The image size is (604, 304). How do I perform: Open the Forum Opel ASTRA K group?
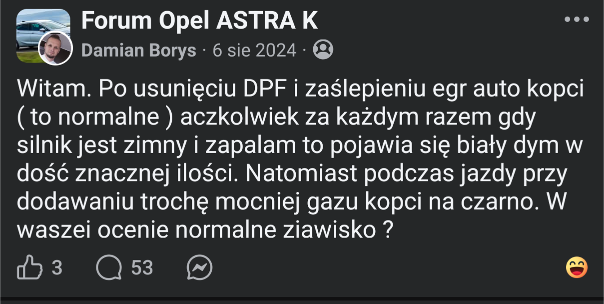(200, 21)
